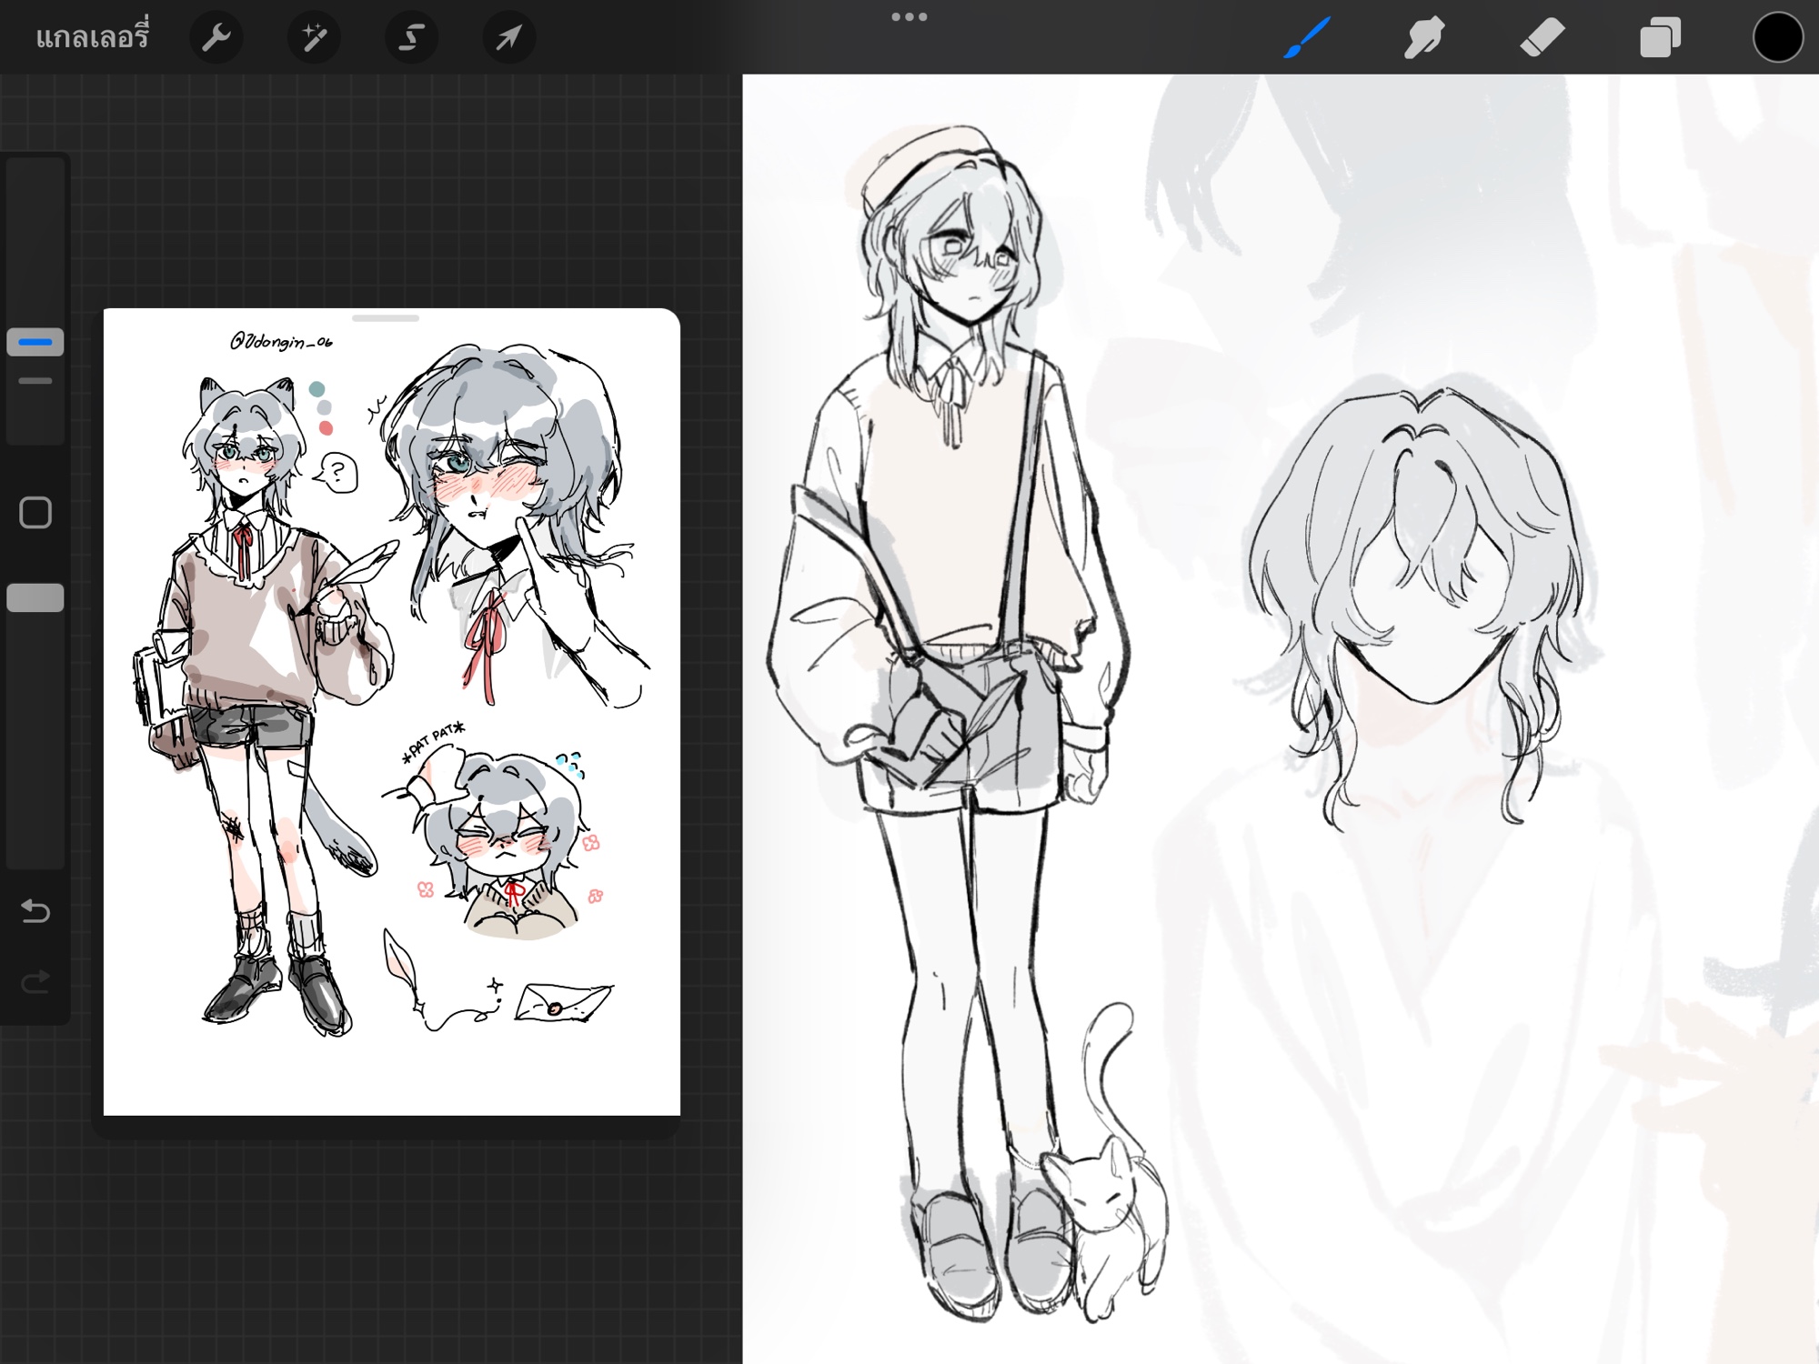Select the Brush tool

tap(1308, 38)
